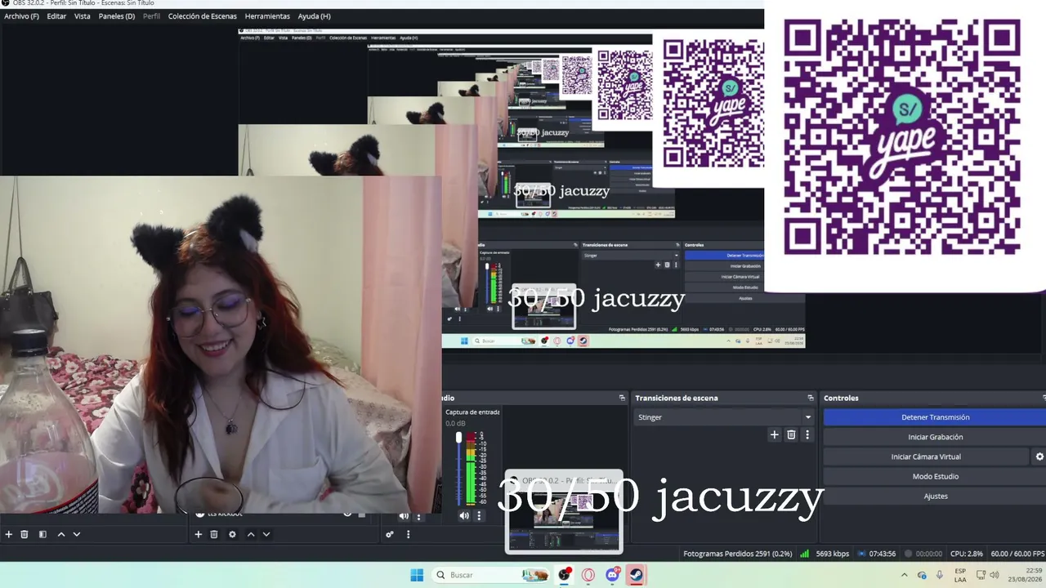Add a new scene with the plus icon
1046x588 pixels.
(x=9, y=534)
